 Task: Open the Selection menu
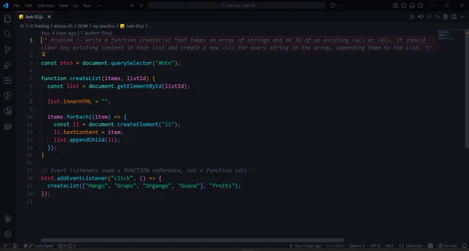click(x=46, y=6)
